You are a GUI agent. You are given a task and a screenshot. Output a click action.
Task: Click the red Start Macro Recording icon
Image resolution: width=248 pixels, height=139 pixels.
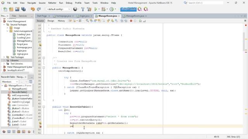pos(131,21)
